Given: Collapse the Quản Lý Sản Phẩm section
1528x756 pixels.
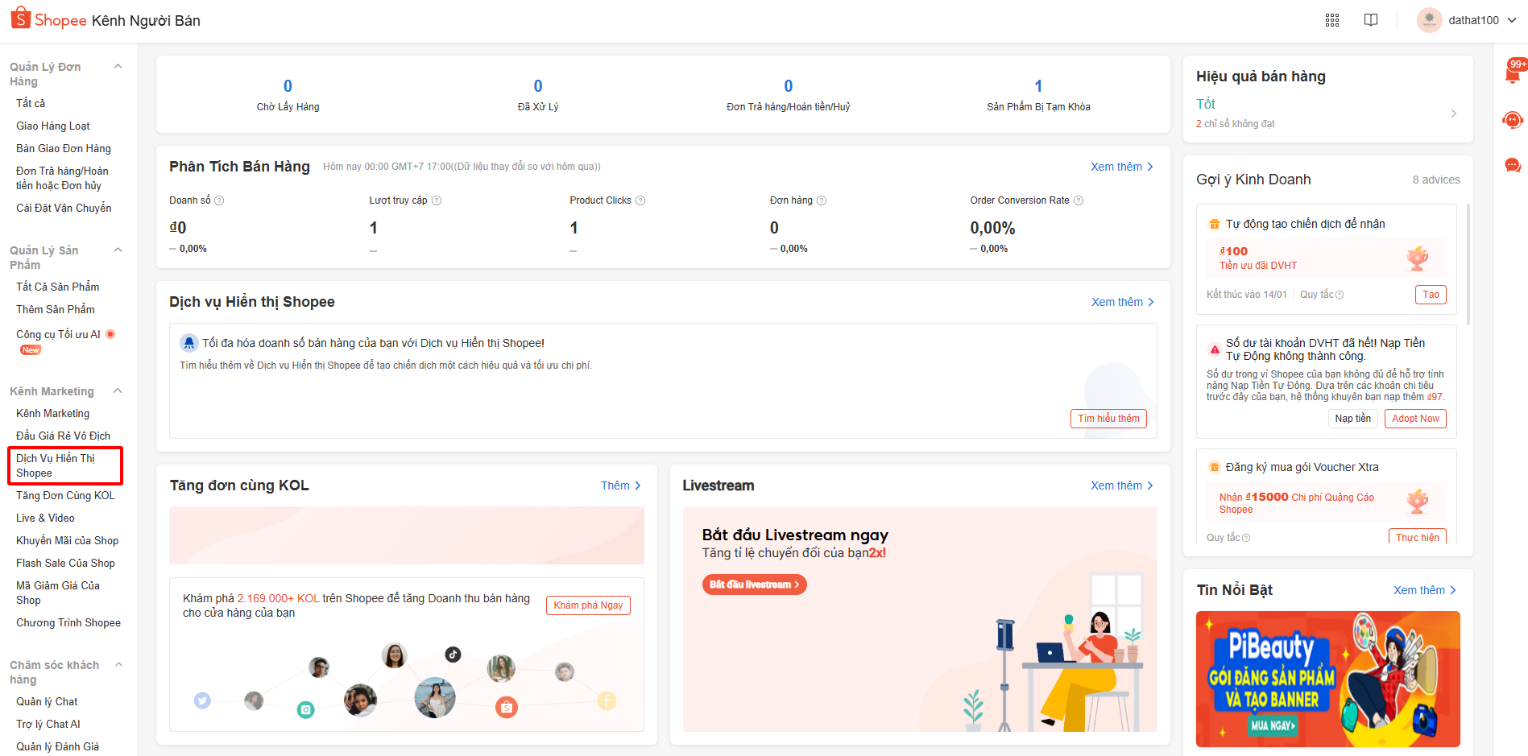Looking at the screenshot, I should click(x=118, y=250).
